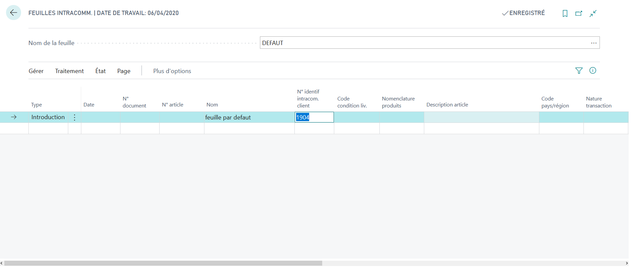Show the information FactBox icon
The width and height of the screenshot is (632, 267).
click(x=593, y=70)
